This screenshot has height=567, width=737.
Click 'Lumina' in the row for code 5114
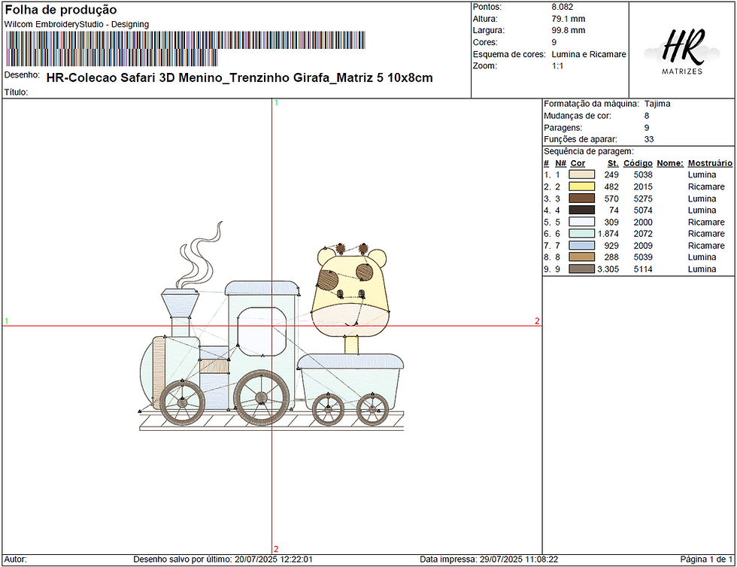pos(702,269)
